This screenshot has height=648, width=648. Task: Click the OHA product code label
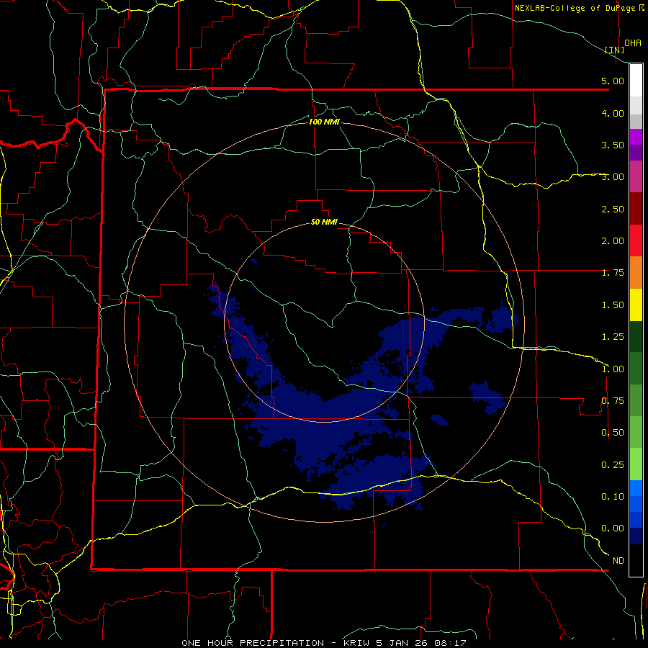[633, 43]
